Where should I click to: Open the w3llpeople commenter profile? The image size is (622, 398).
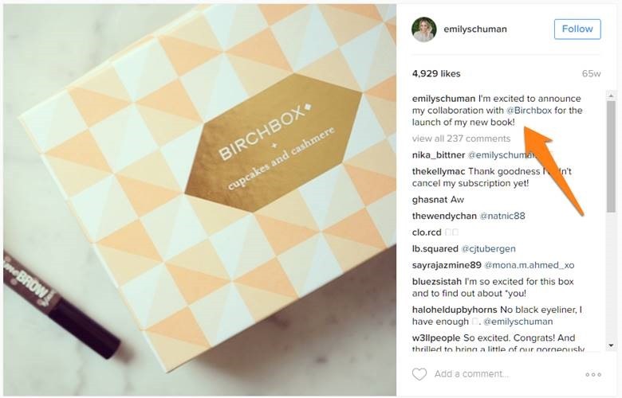436,338
